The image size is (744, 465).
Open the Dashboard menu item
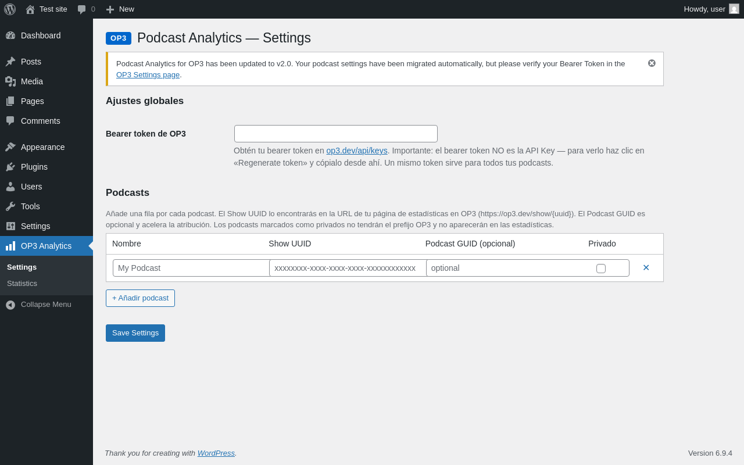click(41, 35)
